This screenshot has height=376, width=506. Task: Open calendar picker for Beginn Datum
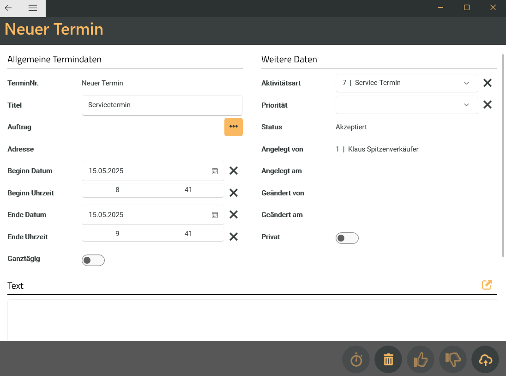[x=215, y=171]
